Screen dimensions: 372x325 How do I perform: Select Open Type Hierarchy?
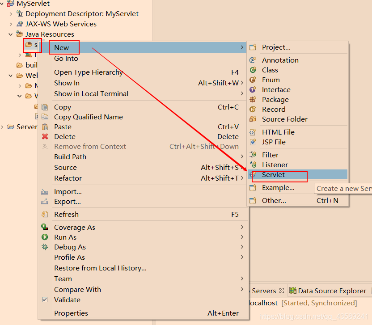pyautogui.click(x=143, y=72)
